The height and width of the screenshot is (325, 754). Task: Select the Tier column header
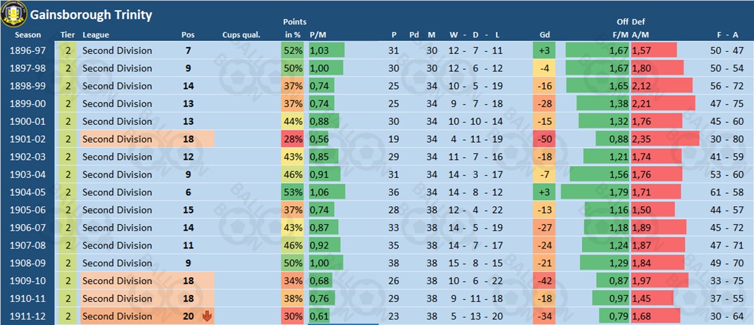click(x=68, y=35)
